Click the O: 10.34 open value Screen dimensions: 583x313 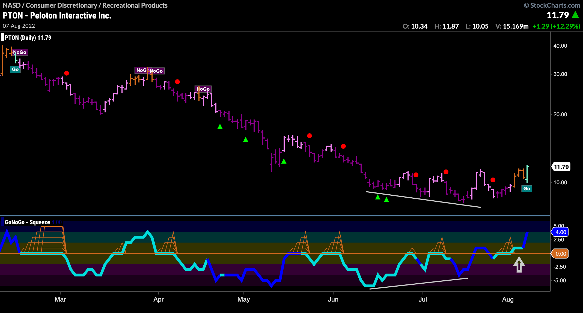pyautogui.click(x=415, y=26)
